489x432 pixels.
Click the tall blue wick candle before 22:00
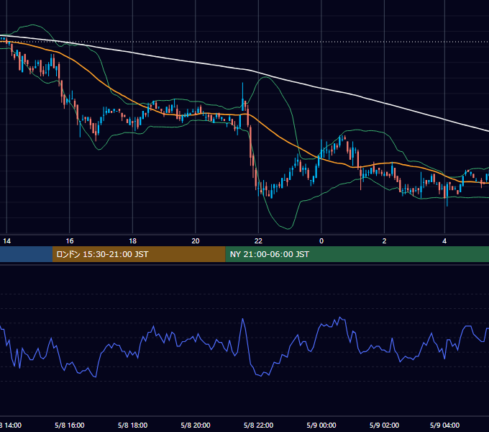coord(242,96)
